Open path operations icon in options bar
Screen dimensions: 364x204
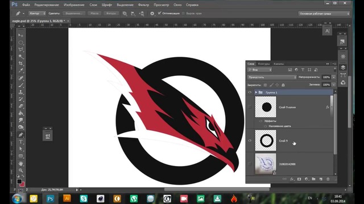click(x=125, y=14)
